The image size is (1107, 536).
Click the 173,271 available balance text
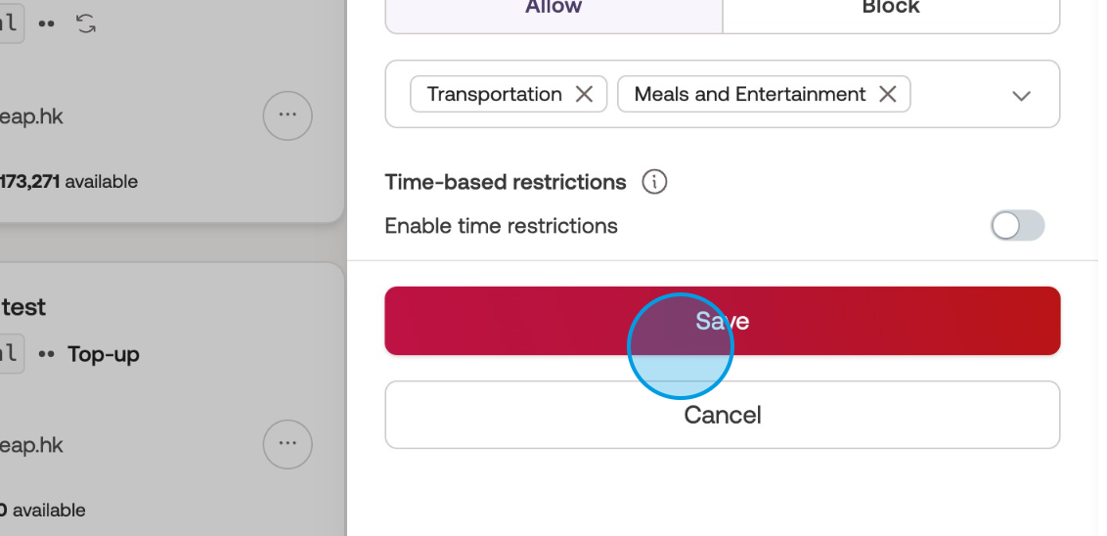(x=68, y=182)
